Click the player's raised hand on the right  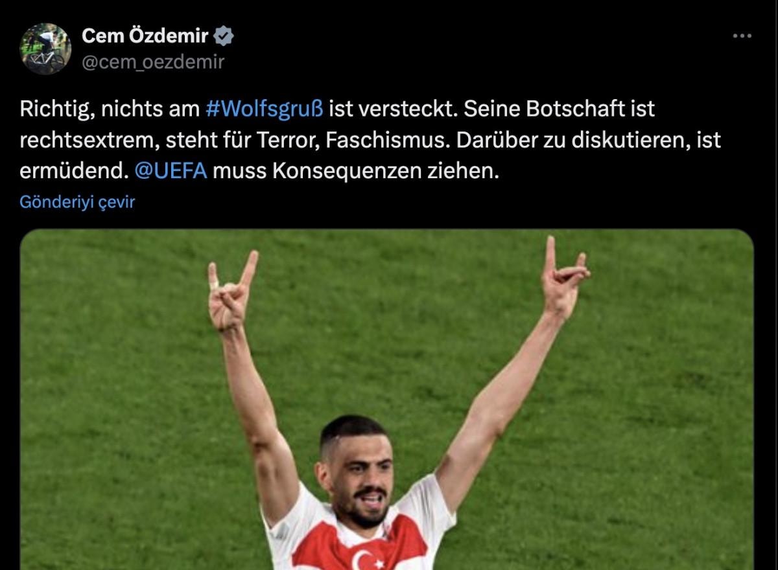tap(563, 277)
